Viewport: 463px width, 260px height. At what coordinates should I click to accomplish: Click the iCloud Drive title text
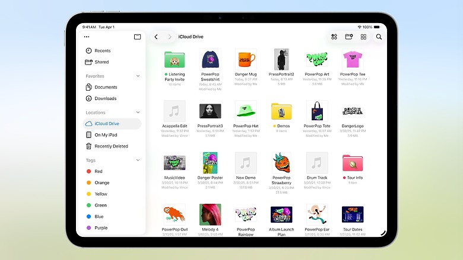click(191, 37)
